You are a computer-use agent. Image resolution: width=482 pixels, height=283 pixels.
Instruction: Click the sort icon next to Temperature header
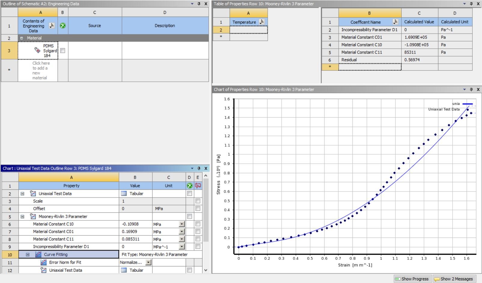[262, 22]
